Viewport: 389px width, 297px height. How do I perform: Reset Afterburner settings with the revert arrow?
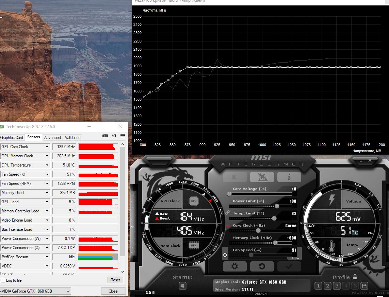point(262,266)
